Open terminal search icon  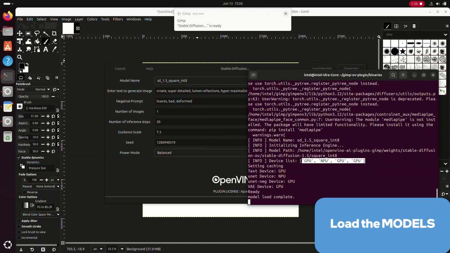(393, 75)
